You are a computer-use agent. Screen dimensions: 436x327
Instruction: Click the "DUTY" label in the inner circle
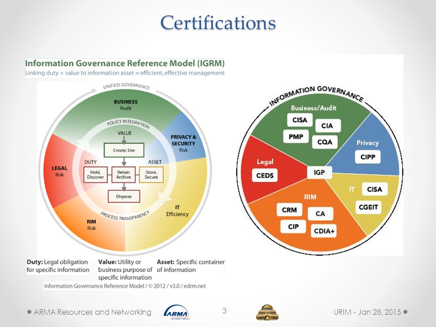pyautogui.click(x=90, y=162)
